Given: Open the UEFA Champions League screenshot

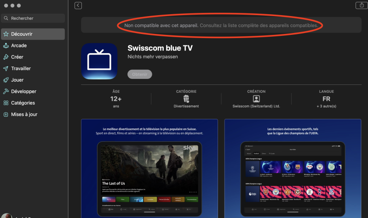Looking at the screenshot, I should [x=293, y=168].
